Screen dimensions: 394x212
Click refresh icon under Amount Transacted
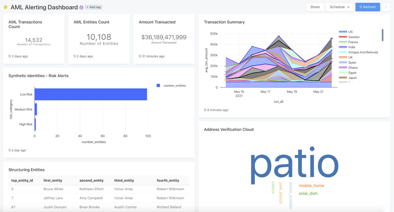coord(140,56)
